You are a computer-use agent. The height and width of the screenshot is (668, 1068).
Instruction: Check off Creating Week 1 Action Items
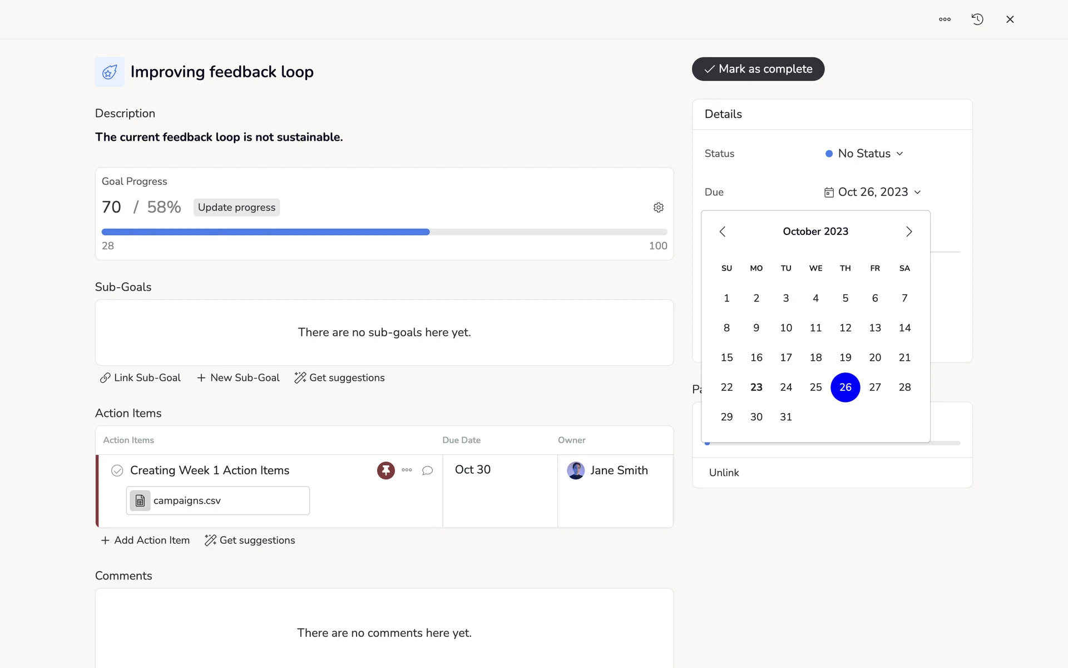(117, 471)
